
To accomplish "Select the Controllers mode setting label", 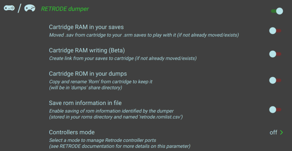I will [72, 132].
